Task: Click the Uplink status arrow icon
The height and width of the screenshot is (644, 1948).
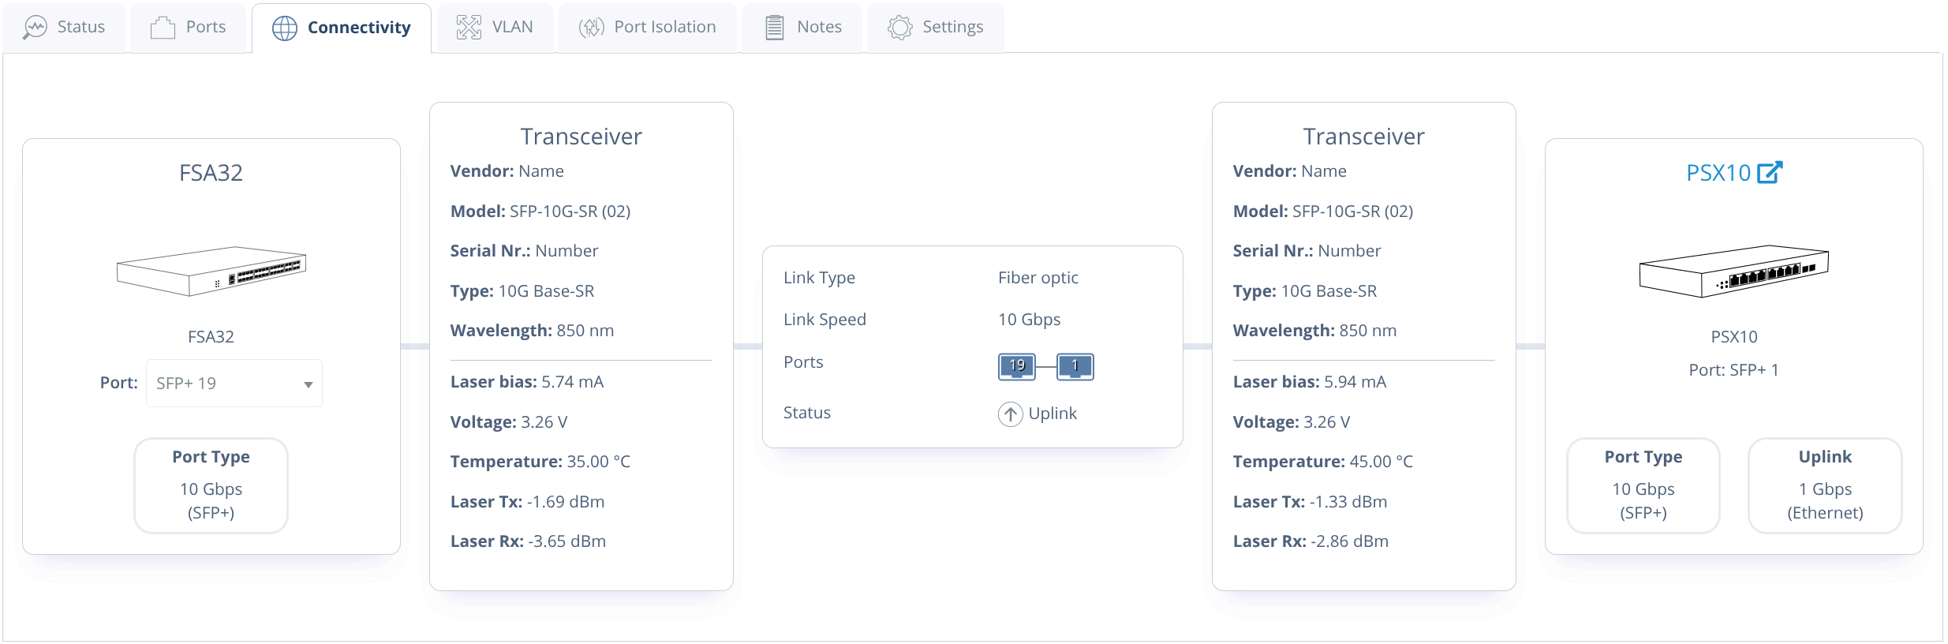Action: tap(1010, 414)
